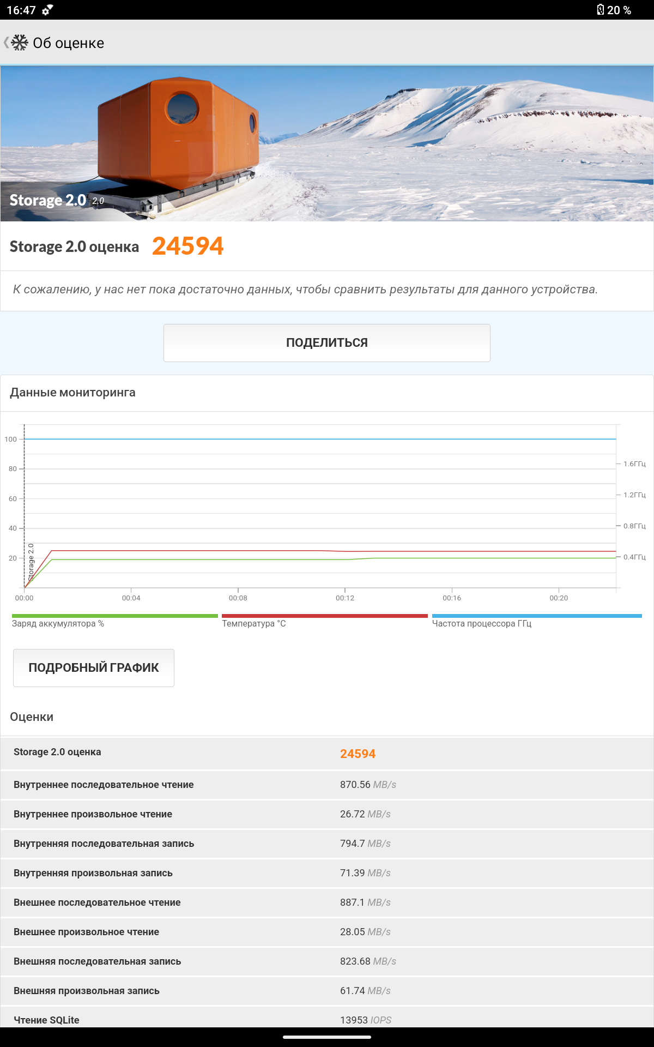The height and width of the screenshot is (1047, 654).
Task: Tap the 00:12 timeline label on chart
Action: point(345,598)
